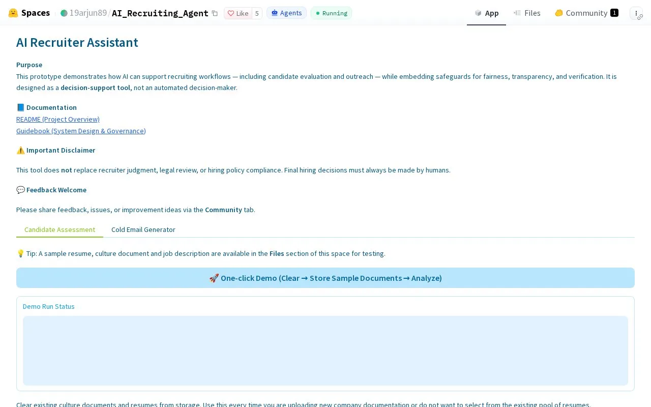Copy the space name to clipboard
The width and height of the screenshot is (651, 407).
(x=215, y=13)
